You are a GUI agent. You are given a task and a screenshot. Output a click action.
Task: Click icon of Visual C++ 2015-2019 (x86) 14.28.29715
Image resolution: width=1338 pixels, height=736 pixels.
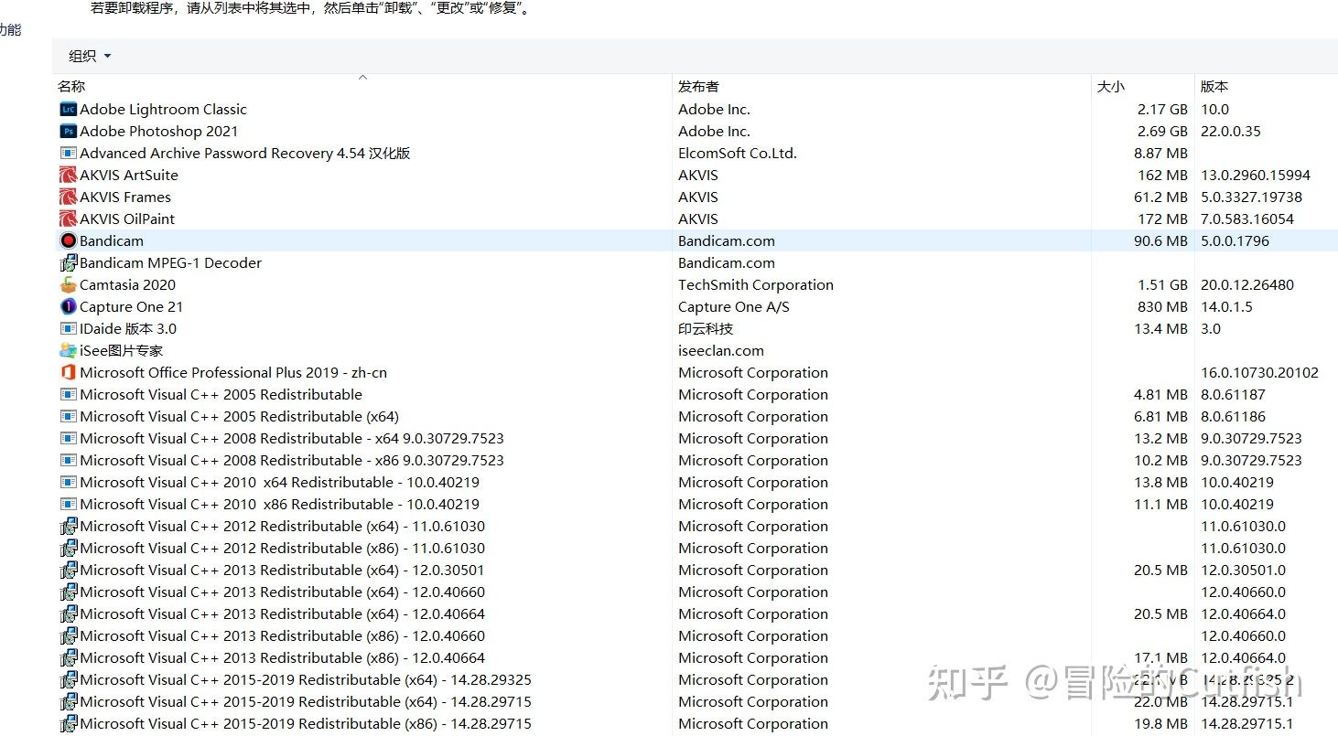(68, 723)
